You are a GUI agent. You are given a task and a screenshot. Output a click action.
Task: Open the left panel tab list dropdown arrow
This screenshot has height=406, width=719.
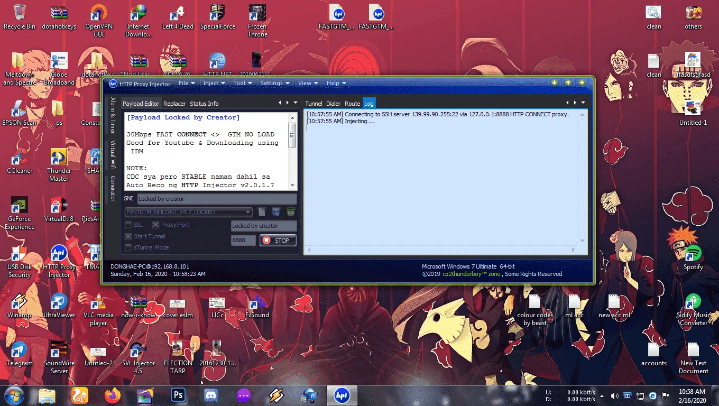pyautogui.click(x=295, y=103)
